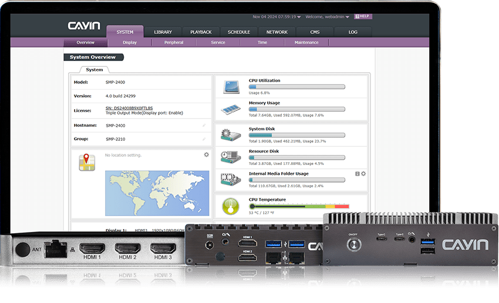This screenshot has height=303, width=499.
Task: Edit the Group with pencil icon
Action: pos(204,139)
